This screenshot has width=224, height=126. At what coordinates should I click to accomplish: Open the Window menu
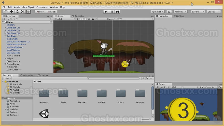pos(54,7)
